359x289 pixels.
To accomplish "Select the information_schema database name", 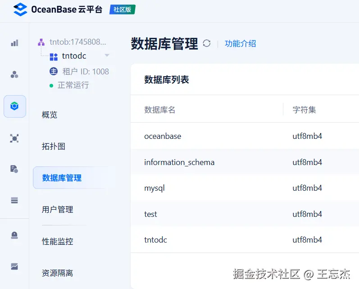I will click(x=179, y=162).
